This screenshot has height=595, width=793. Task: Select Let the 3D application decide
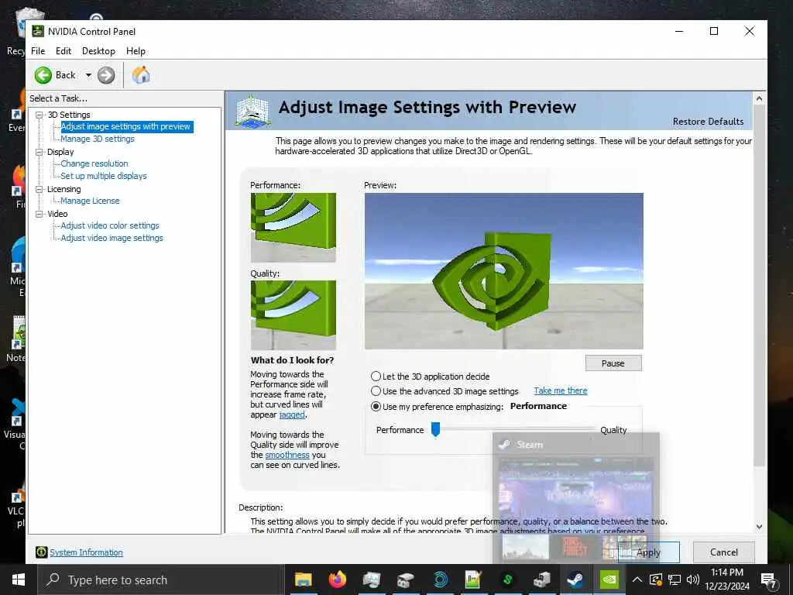click(376, 377)
